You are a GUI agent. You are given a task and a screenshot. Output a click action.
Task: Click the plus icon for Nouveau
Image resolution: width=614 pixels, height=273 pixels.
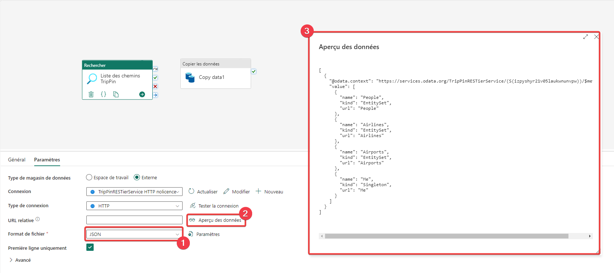coord(258,191)
